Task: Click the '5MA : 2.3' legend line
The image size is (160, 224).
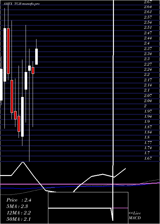Action: [x=17, y=206]
